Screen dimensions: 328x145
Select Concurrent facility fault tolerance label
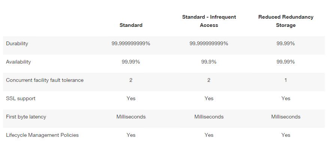coord(45,80)
